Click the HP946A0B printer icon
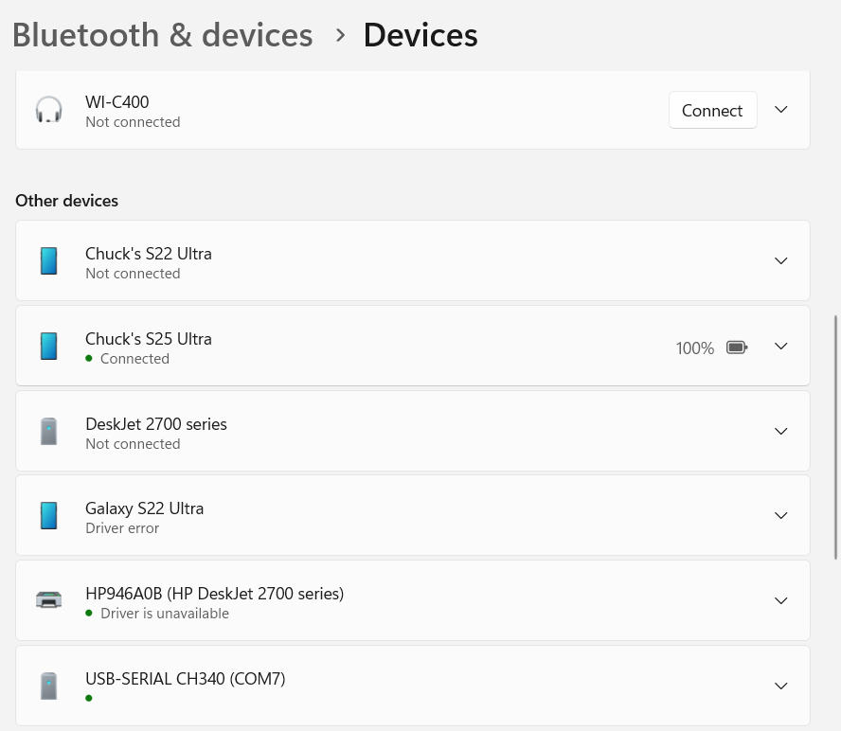The image size is (841, 731). click(48, 599)
